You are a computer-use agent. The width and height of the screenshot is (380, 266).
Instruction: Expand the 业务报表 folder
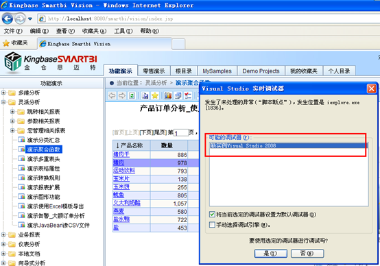point(3,234)
